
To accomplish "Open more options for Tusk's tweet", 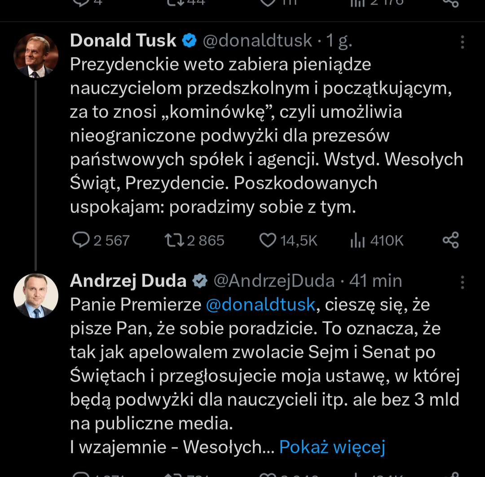I will (462, 43).
